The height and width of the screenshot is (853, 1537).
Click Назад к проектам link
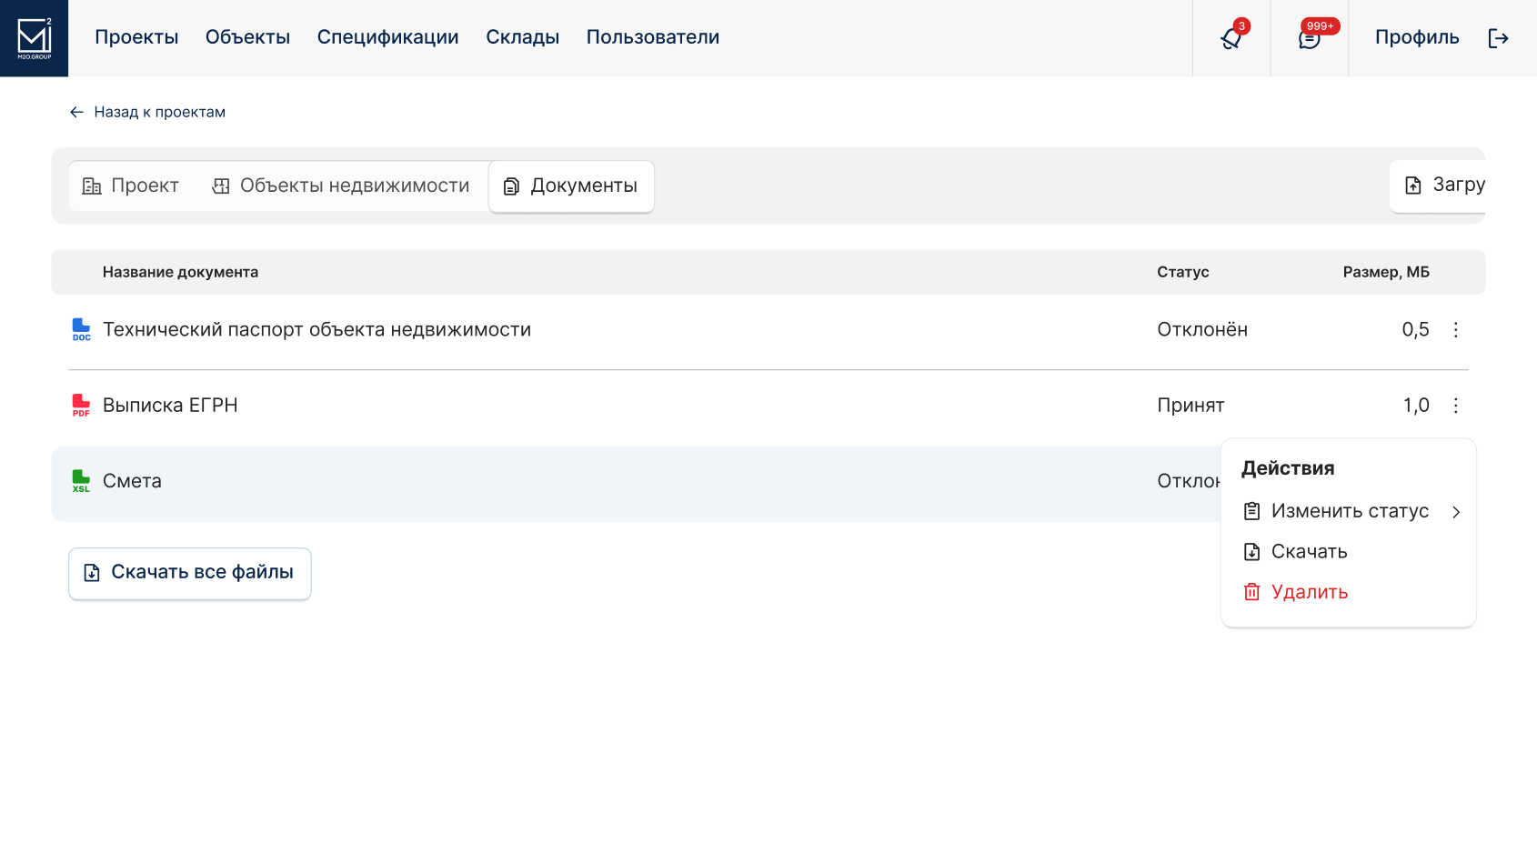point(159,112)
